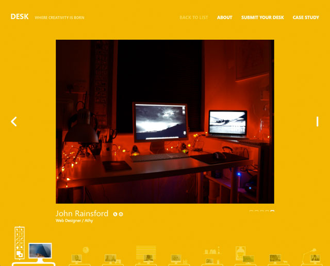330x266 pixels.
Task: Open the desk thumbnail with window blinds
Action: (146, 256)
